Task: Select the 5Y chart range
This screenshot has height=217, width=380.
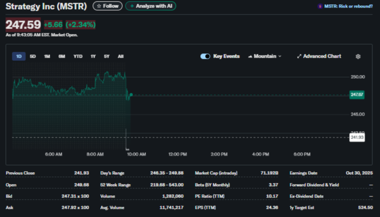Action: point(107,56)
